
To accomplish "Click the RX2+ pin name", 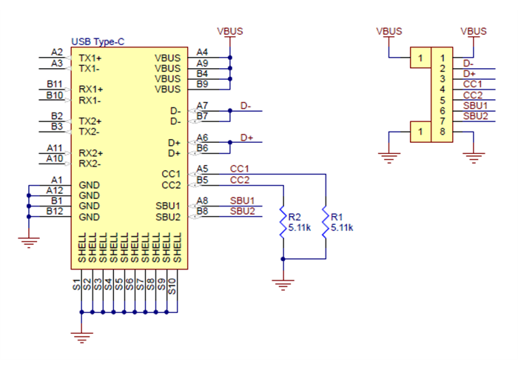I will coord(91,153).
